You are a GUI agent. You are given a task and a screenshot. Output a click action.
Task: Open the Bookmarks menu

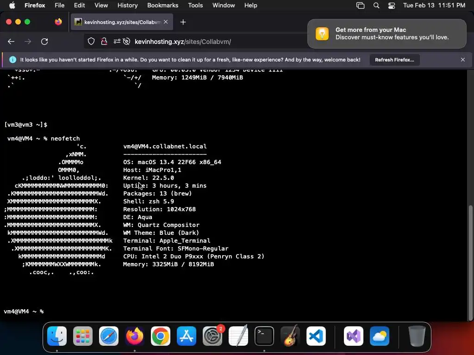click(162, 6)
